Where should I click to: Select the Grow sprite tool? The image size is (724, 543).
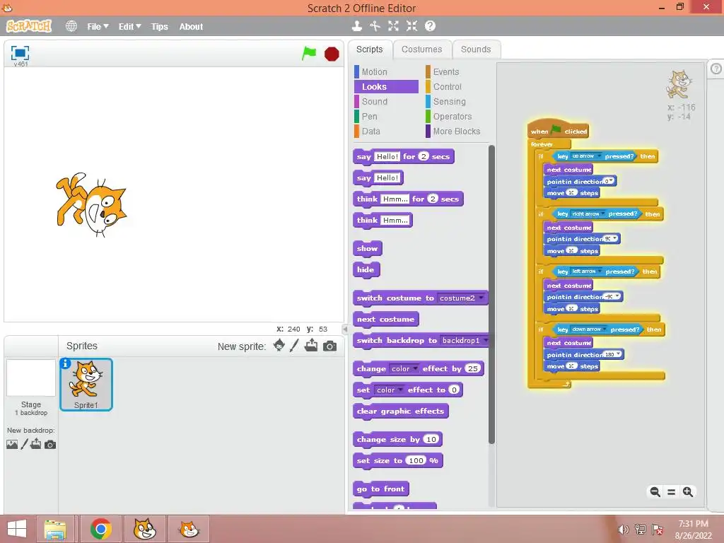(x=393, y=26)
